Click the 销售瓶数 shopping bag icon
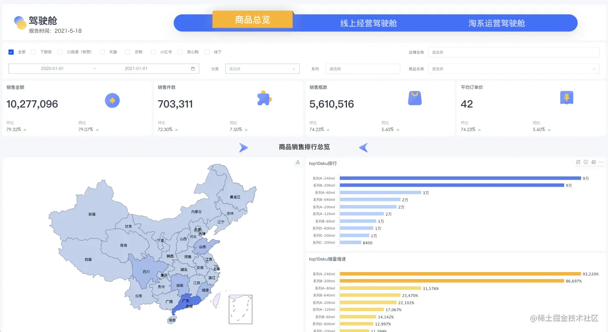Screen dimensions: 608x332 click(415, 98)
